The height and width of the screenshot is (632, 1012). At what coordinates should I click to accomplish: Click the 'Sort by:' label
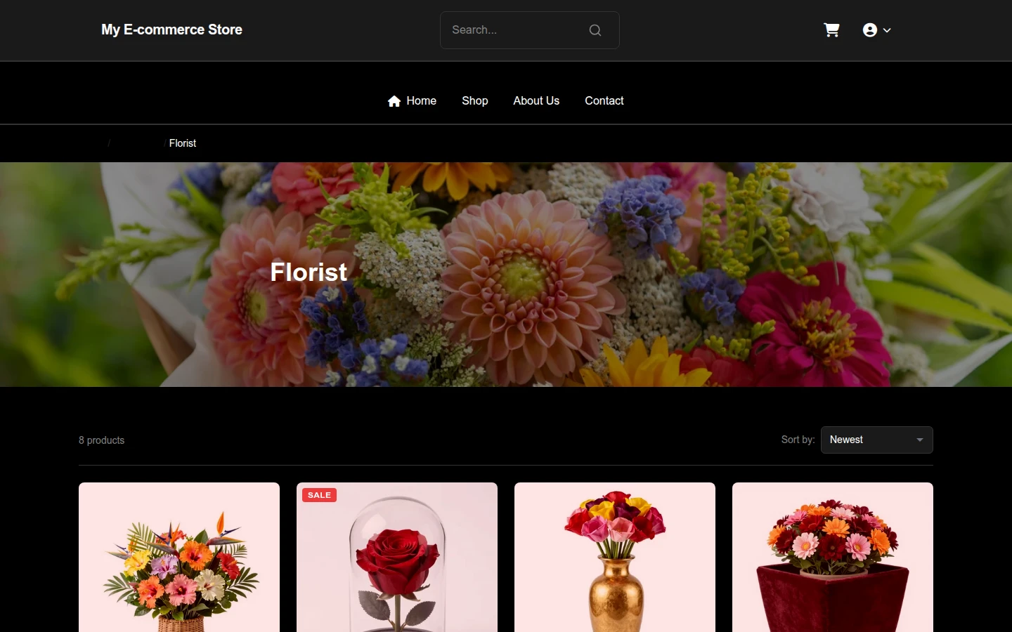(798, 440)
